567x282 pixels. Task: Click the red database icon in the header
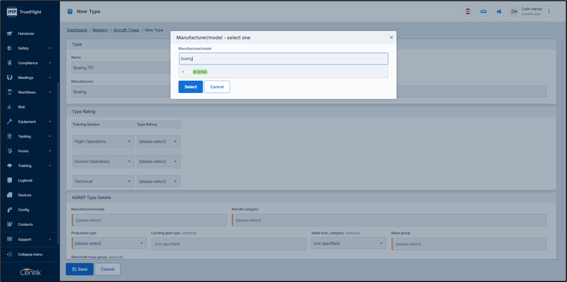pyautogui.click(x=468, y=11)
